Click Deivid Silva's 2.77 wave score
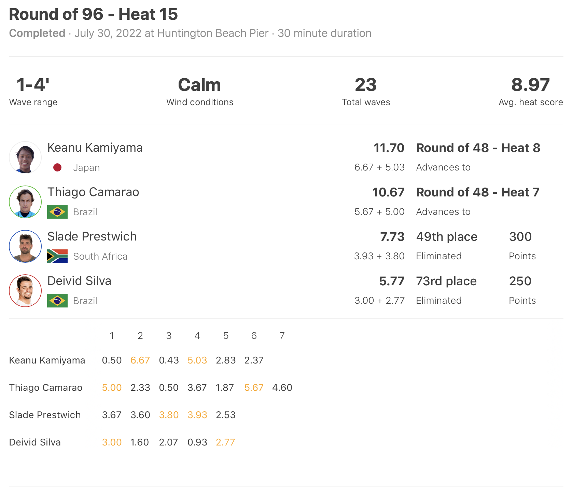 pos(225,442)
